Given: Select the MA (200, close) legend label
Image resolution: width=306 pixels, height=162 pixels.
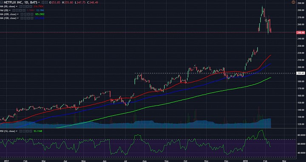Looking at the screenshot, I should coord(8,14).
